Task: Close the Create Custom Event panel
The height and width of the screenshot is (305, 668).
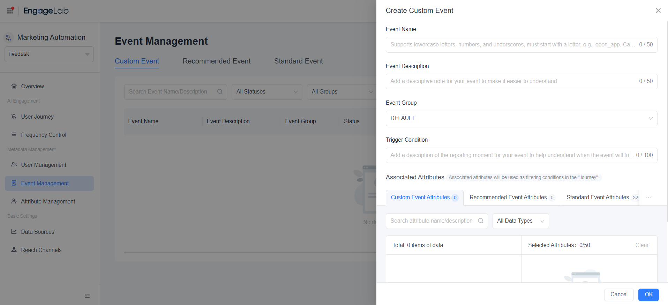Action: pyautogui.click(x=658, y=10)
